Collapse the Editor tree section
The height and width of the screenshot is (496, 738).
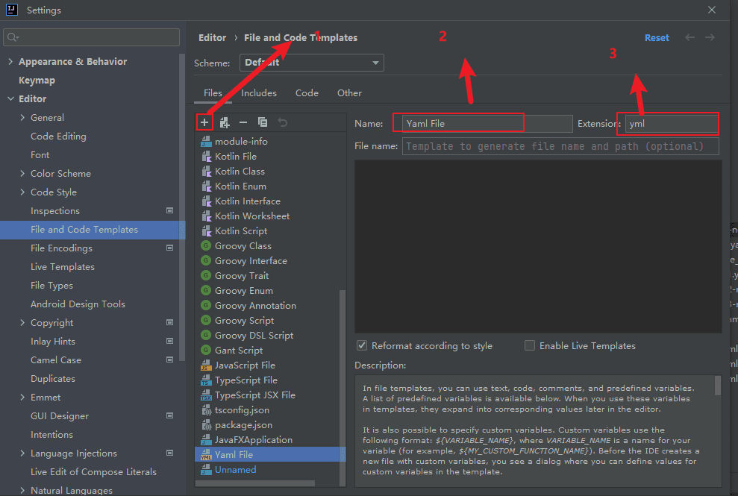[x=10, y=98]
